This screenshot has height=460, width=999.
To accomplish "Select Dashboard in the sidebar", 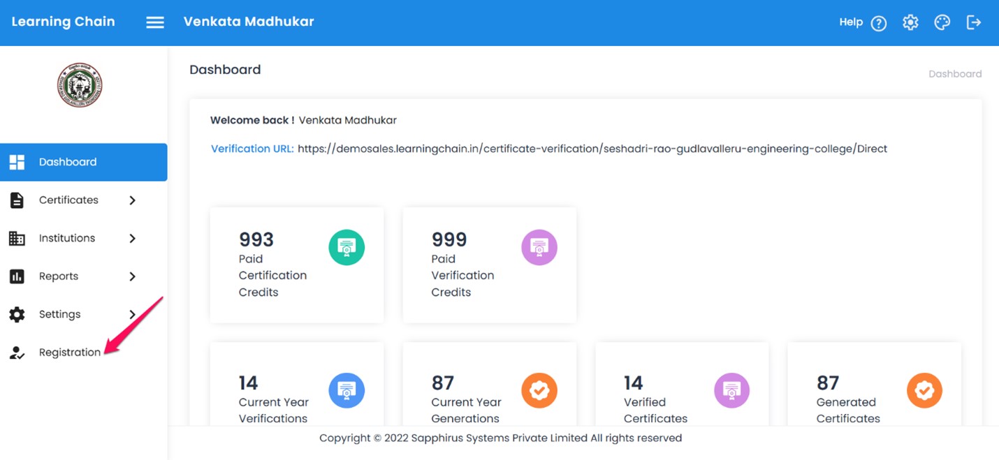I will pos(68,162).
